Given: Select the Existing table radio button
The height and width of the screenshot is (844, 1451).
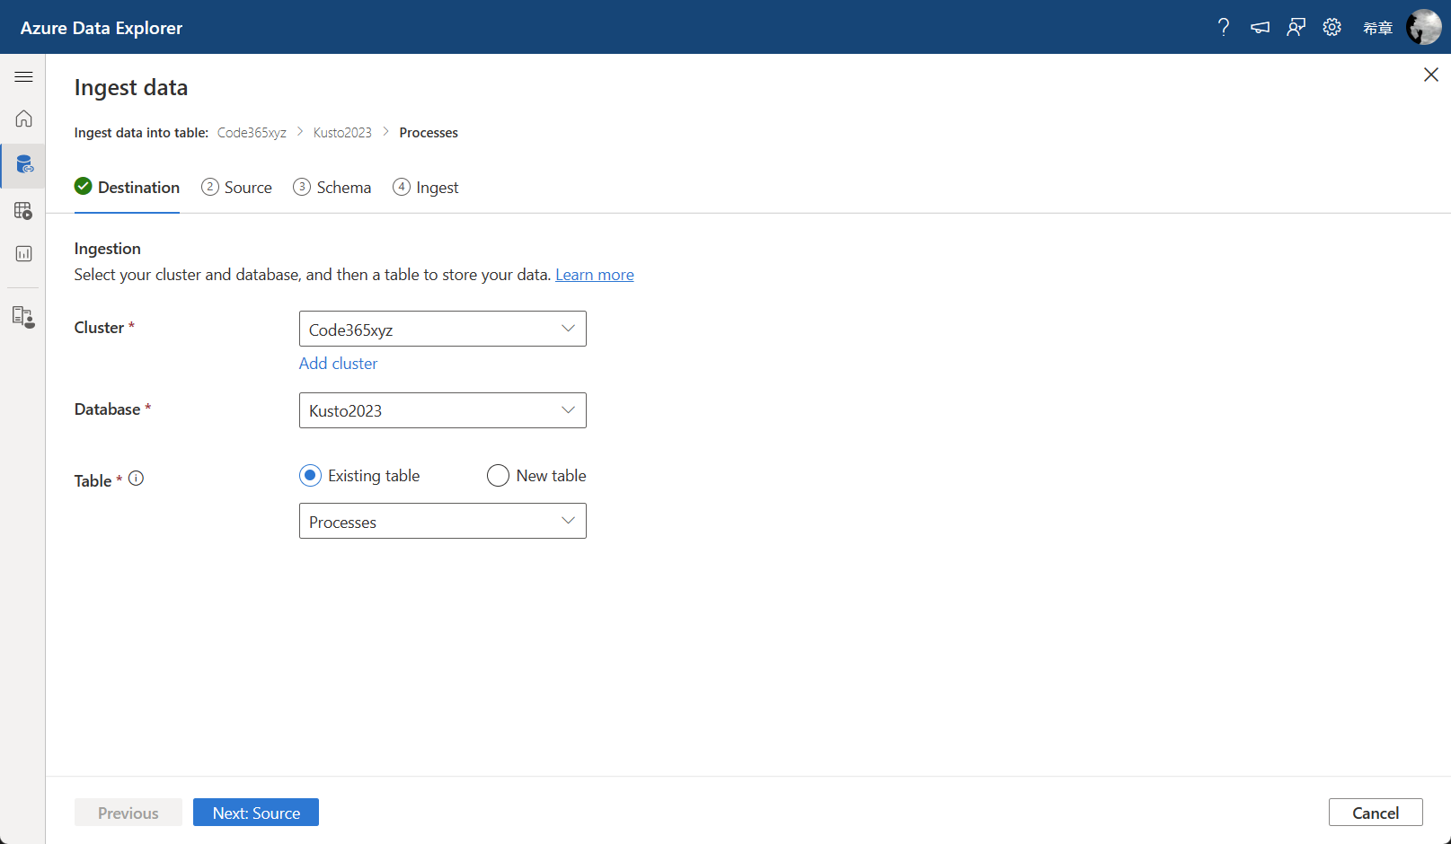Looking at the screenshot, I should point(310,476).
